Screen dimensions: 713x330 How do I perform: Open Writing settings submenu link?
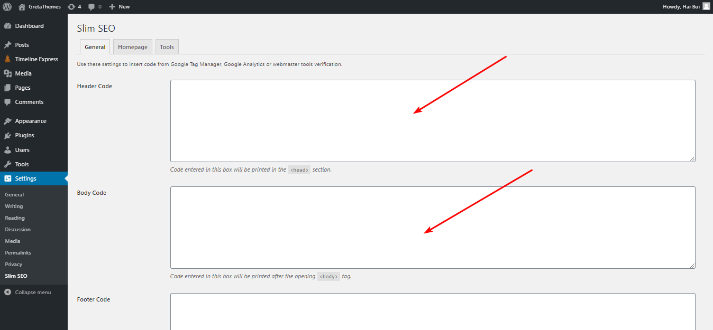14,206
